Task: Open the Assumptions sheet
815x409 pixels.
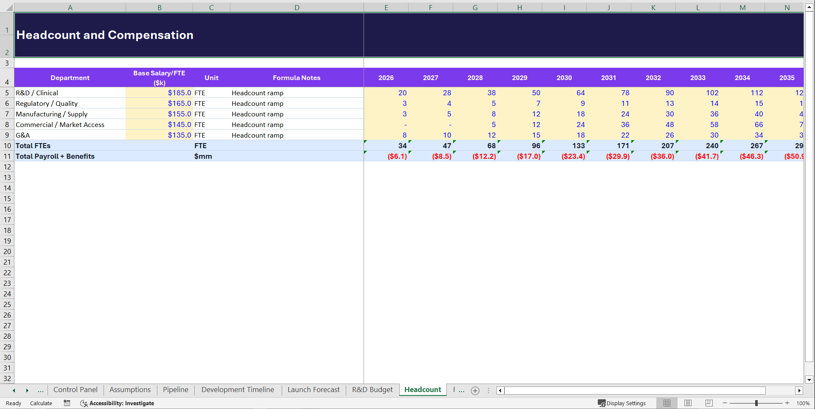Action: 130,390
